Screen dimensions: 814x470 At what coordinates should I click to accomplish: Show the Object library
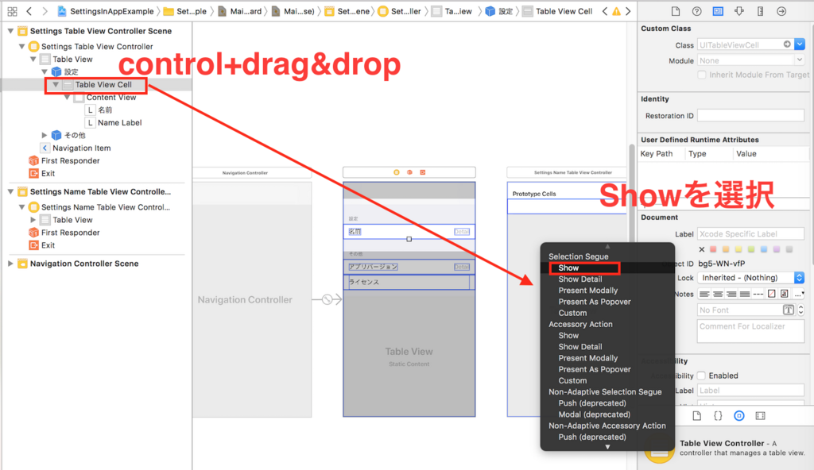(739, 415)
